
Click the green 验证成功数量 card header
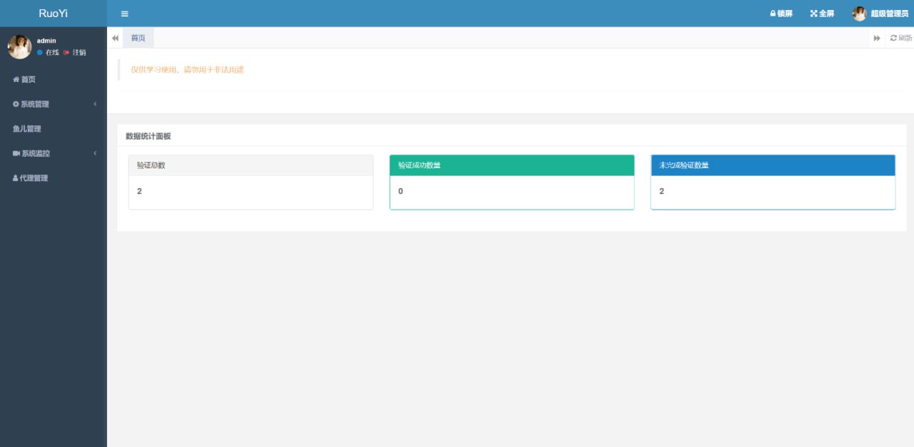point(511,165)
